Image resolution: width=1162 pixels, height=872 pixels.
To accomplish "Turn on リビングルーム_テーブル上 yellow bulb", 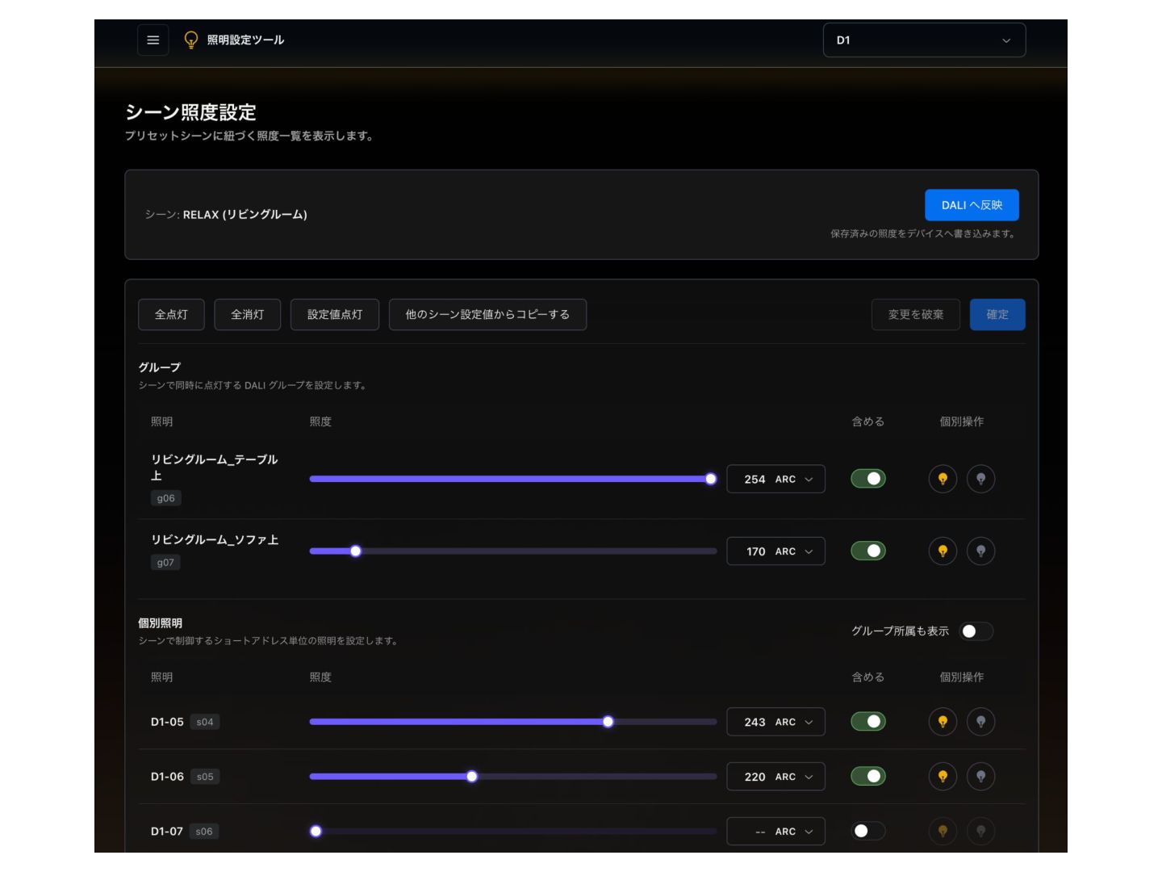I will pos(943,479).
